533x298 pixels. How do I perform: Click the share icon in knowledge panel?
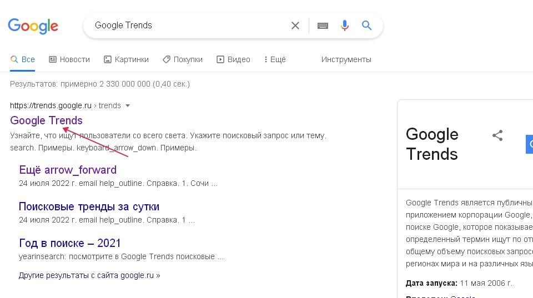pos(497,135)
